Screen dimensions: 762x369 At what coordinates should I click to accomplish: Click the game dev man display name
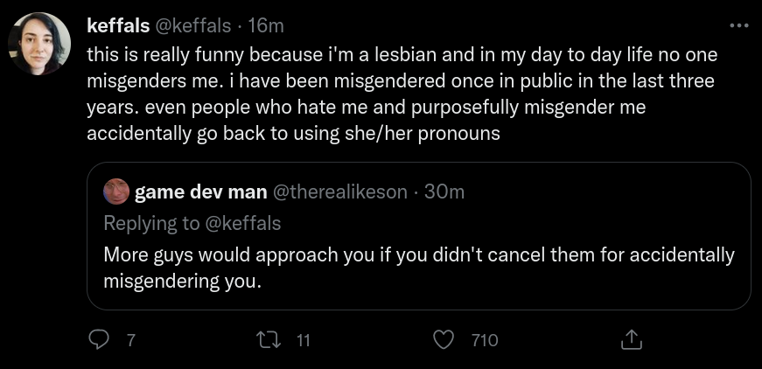tap(200, 192)
